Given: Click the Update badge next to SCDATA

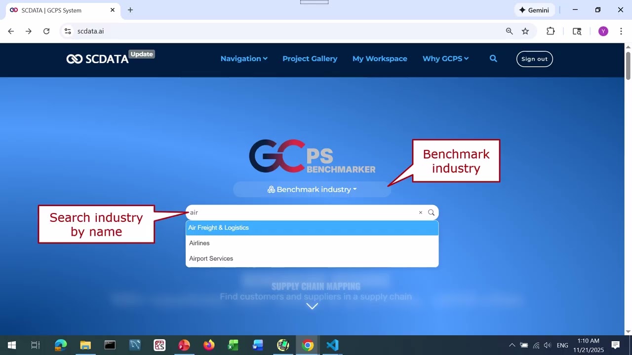Looking at the screenshot, I should click(142, 54).
